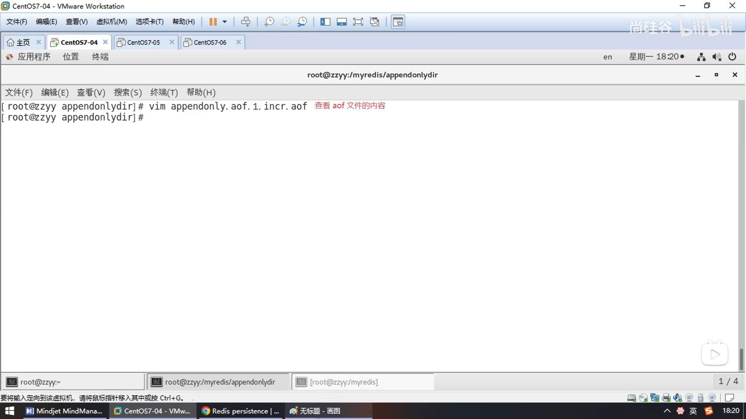Toggle the library sidebar view
Screen dimensions: 746x419
pyautogui.click(x=325, y=22)
